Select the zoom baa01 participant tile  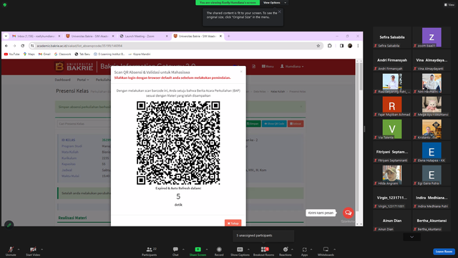pos(432,37)
